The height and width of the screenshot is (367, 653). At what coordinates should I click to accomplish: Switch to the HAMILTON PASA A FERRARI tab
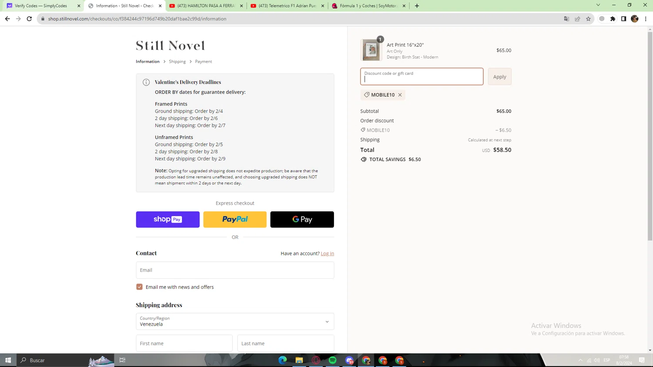pos(205,6)
